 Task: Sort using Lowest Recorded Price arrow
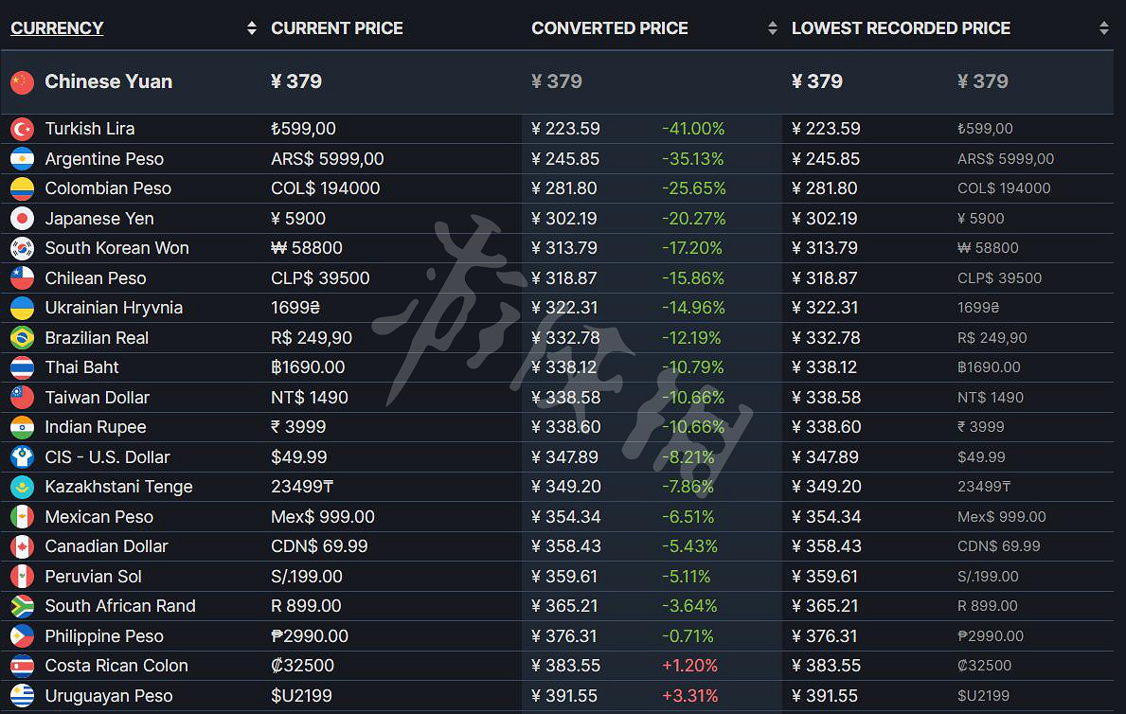point(1103,28)
